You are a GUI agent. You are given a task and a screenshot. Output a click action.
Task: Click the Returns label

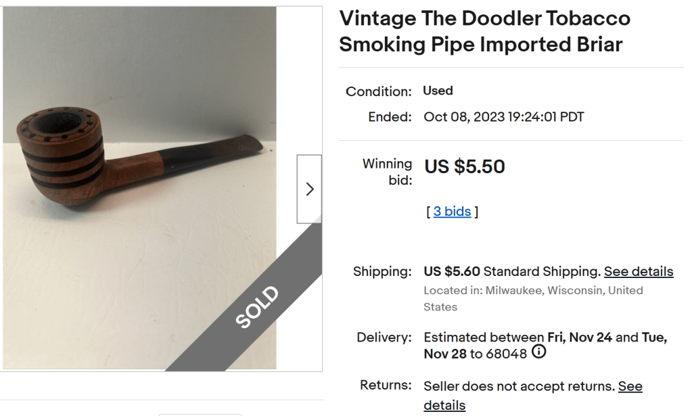click(x=386, y=386)
